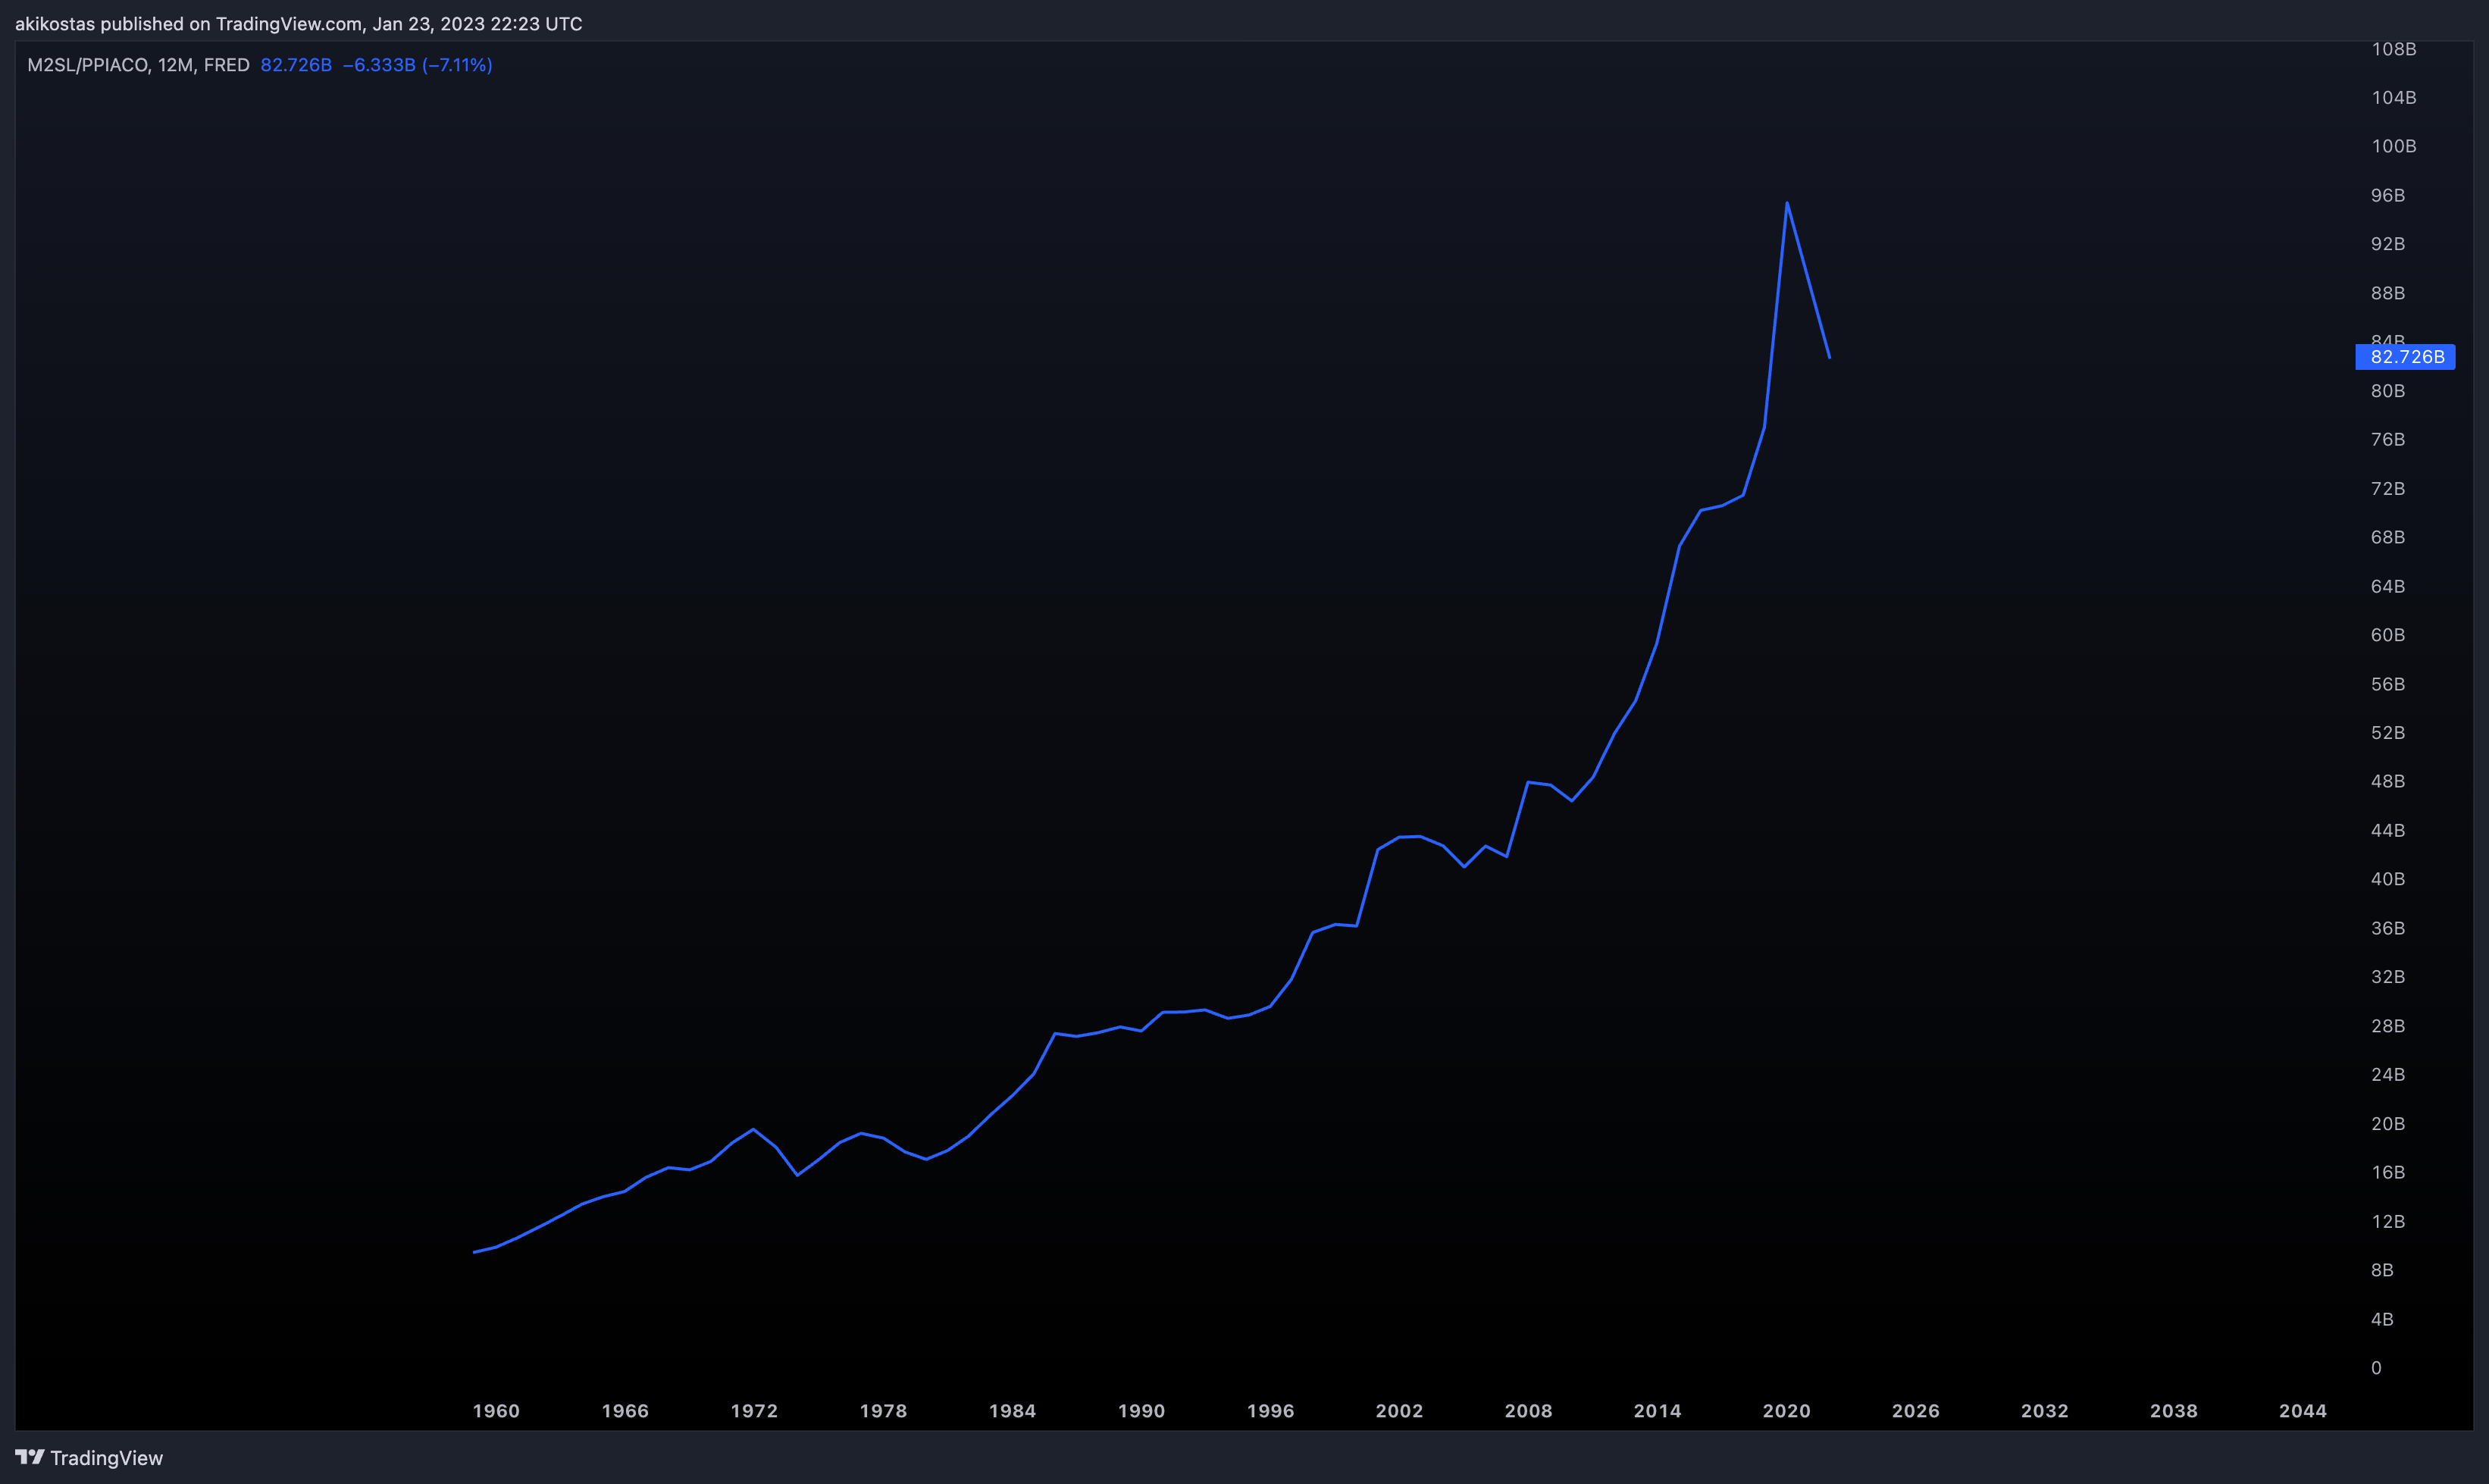Click the 2008 time axis label
The image size is (2489, 1484).
(1528, 1411)
